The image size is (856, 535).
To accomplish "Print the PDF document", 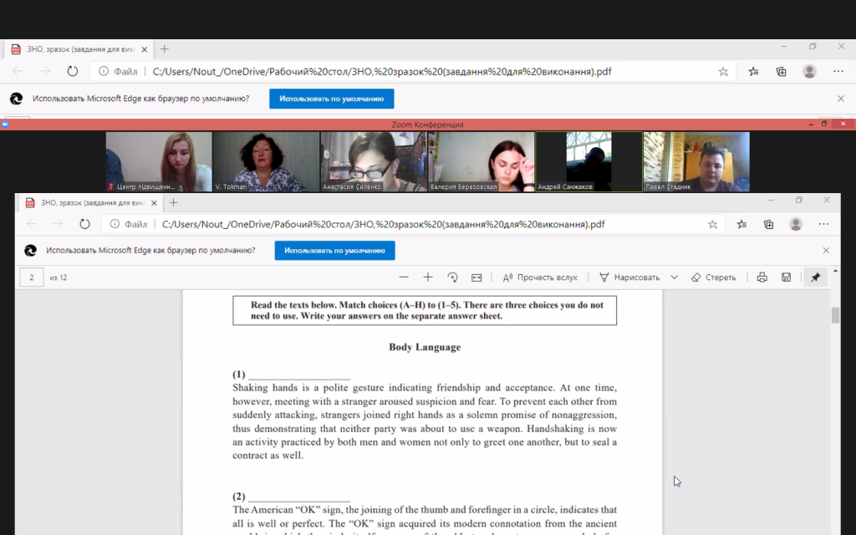I will tap(762, 278).
